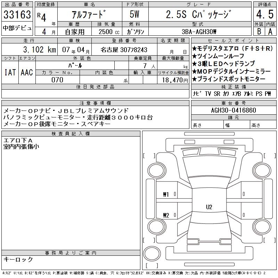
Task: Select chassis number AGH30-0416860
Action: coord(234,110)
